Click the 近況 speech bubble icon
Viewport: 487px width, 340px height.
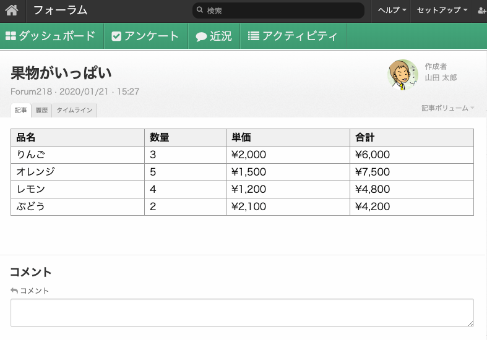tap(201, 36)
